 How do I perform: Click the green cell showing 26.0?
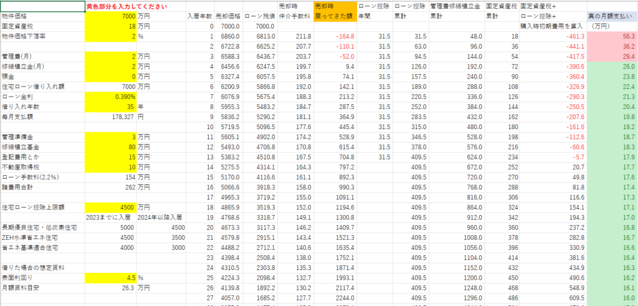pos(612,67)
